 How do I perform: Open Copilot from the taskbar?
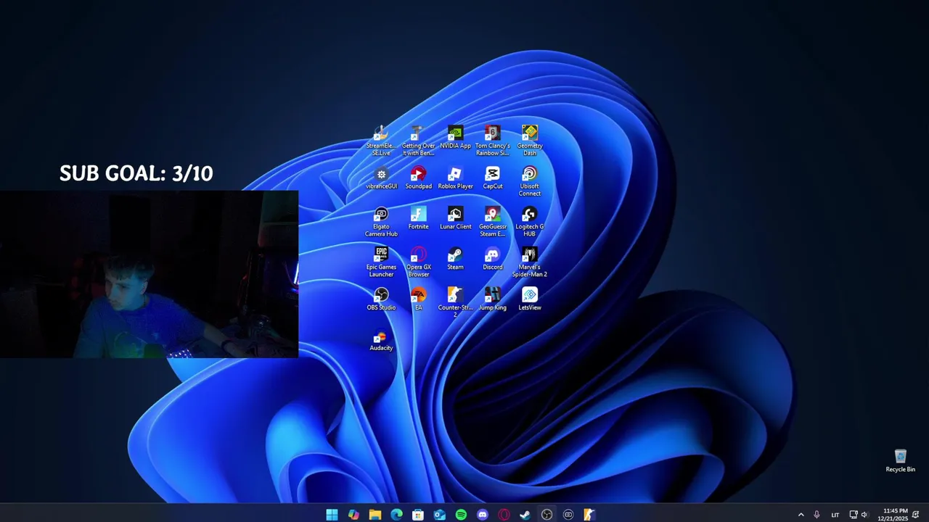point(353,515)
